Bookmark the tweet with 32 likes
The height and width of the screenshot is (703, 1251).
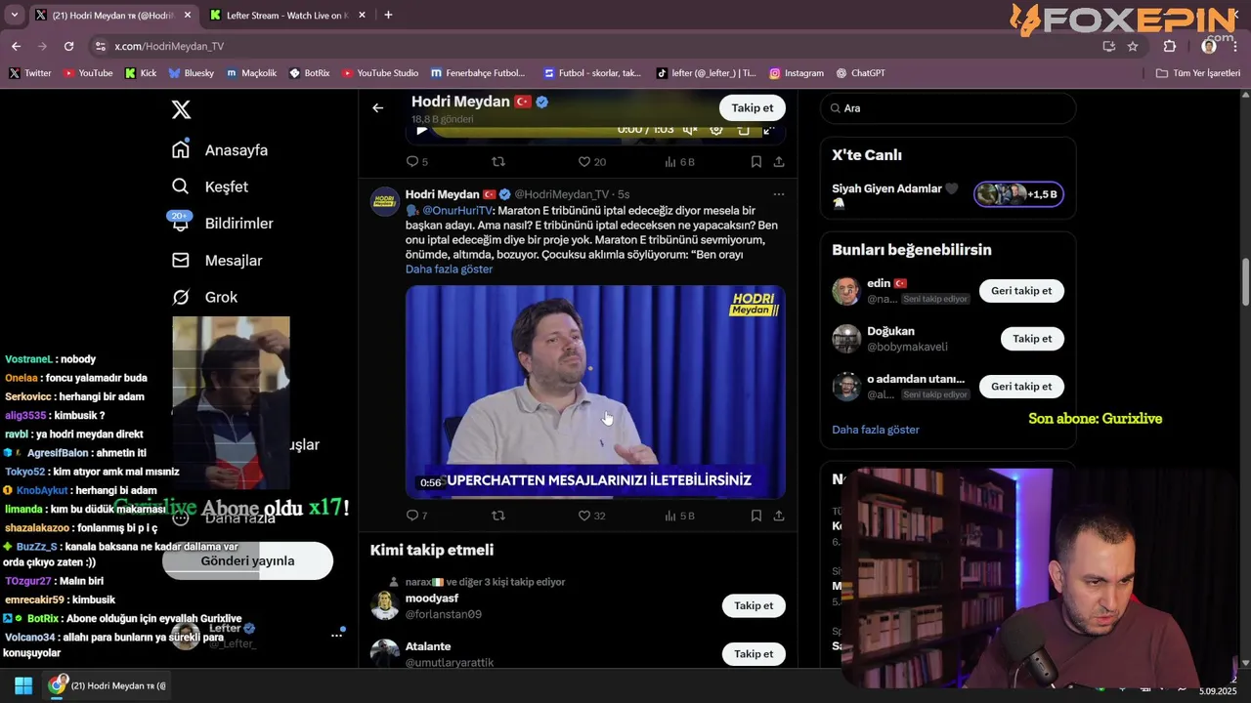point(756,516)
